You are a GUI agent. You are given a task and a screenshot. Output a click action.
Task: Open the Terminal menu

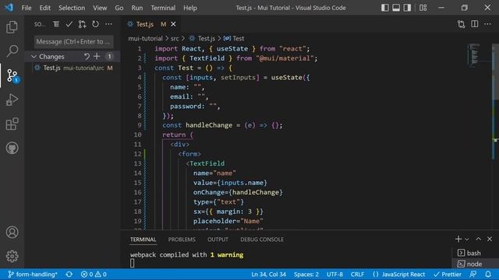click(163, 8)
